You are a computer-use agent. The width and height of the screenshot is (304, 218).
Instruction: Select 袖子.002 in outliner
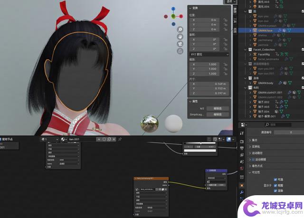click(x=264, y=102)
